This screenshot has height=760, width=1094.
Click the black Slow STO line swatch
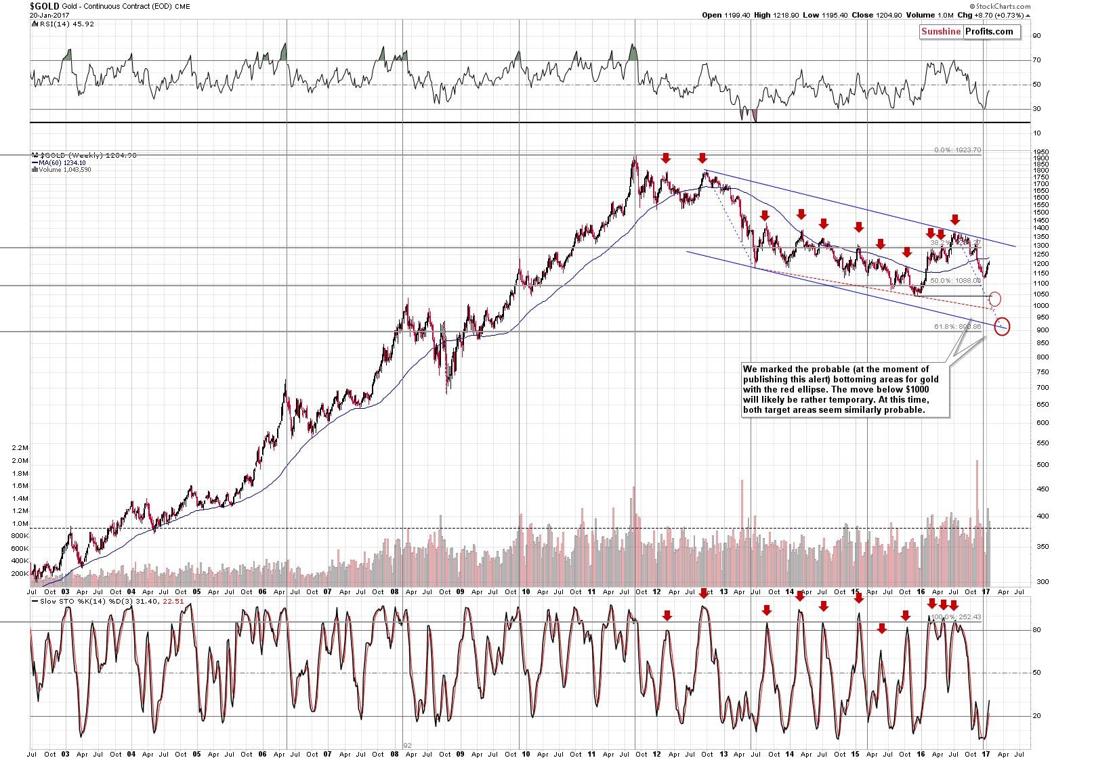click(x=35, y=601)
